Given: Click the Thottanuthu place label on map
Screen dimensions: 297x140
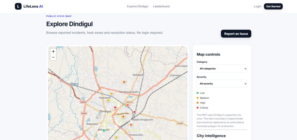Looking at the screenshot, I should tap(136, 135).
